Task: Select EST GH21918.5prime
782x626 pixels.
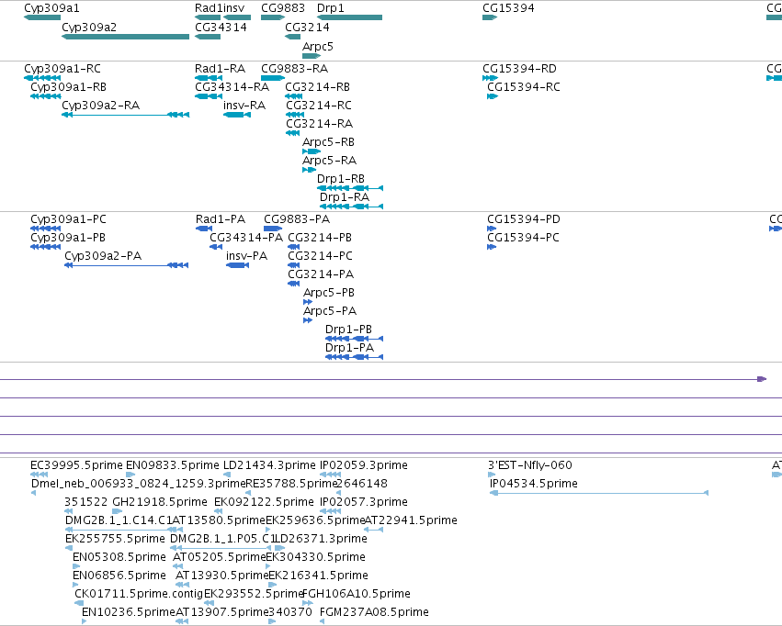Action: (x=160, y=502)
